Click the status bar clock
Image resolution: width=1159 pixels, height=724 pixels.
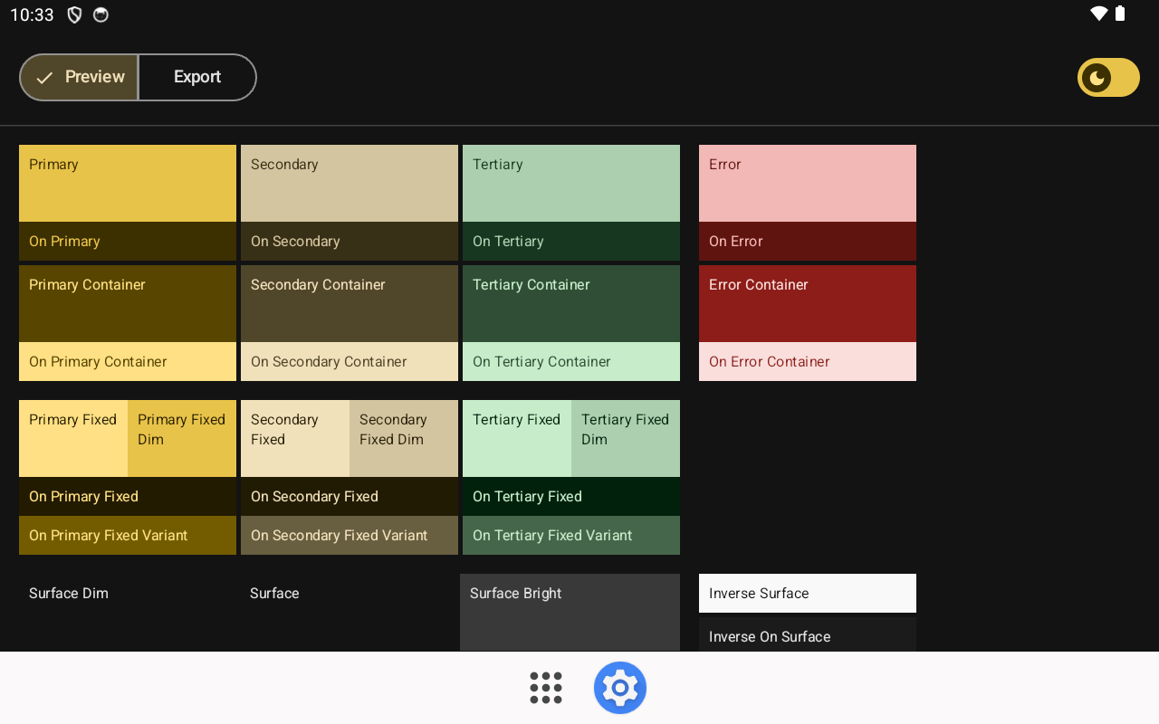[x=32, y=15]
